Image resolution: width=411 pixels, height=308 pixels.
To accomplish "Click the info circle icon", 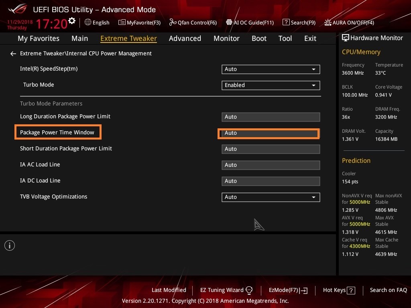I will [10, 245].
